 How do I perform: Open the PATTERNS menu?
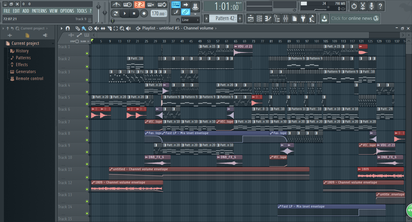pos(39,11)
